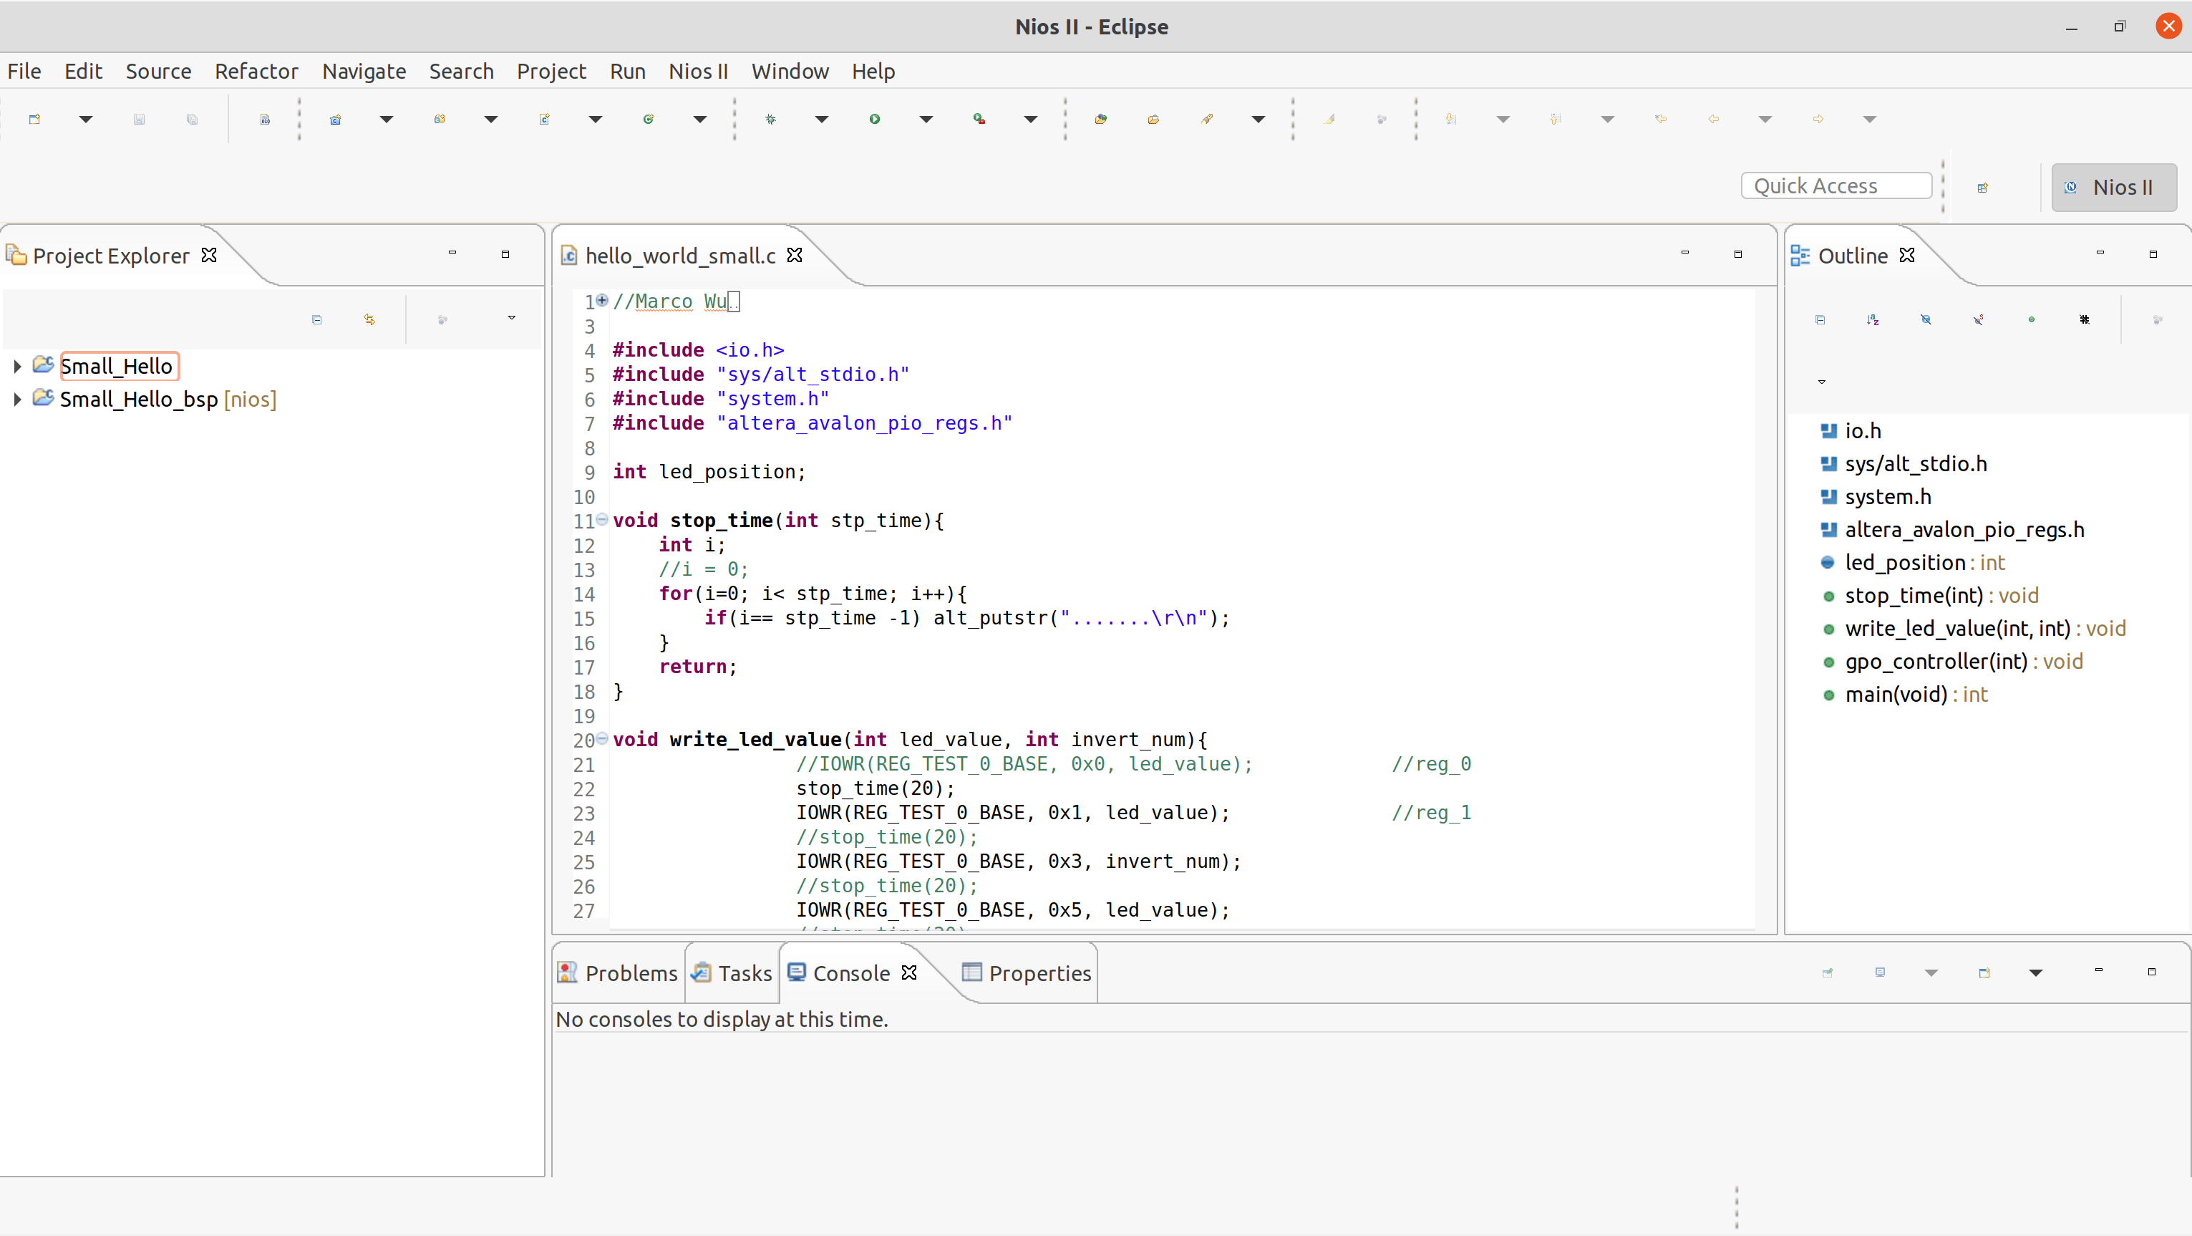This screenshot has width=2192, height=1236.
Task: Click the Nios II perspective button
Action: tap(2114, 186)
